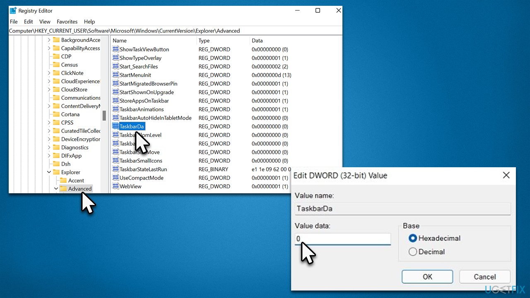The image size is (530, 298).
Task: Click the ShowTaskViewButton DWORD icon
Action: (x=116, y=49)
